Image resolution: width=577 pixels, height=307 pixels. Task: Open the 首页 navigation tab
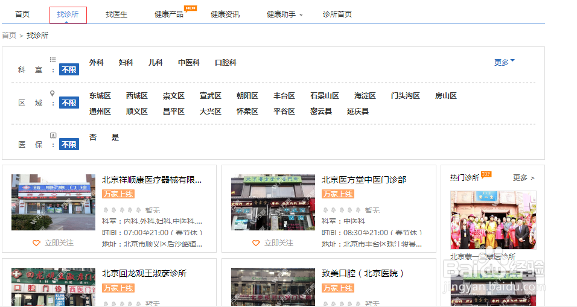[22, 14]
